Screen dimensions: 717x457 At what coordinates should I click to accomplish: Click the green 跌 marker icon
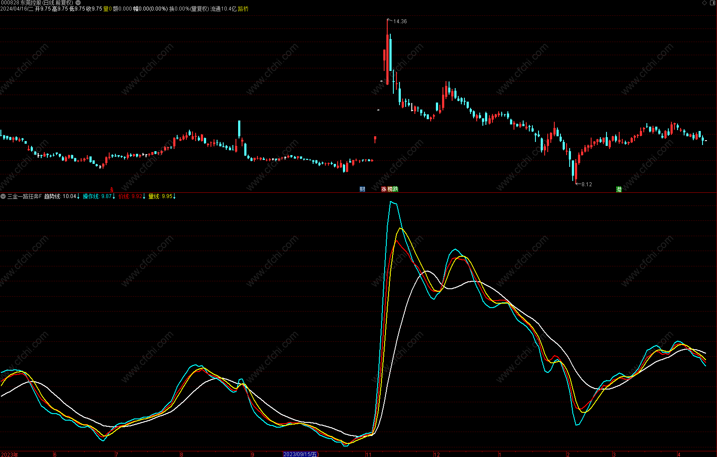396,189
